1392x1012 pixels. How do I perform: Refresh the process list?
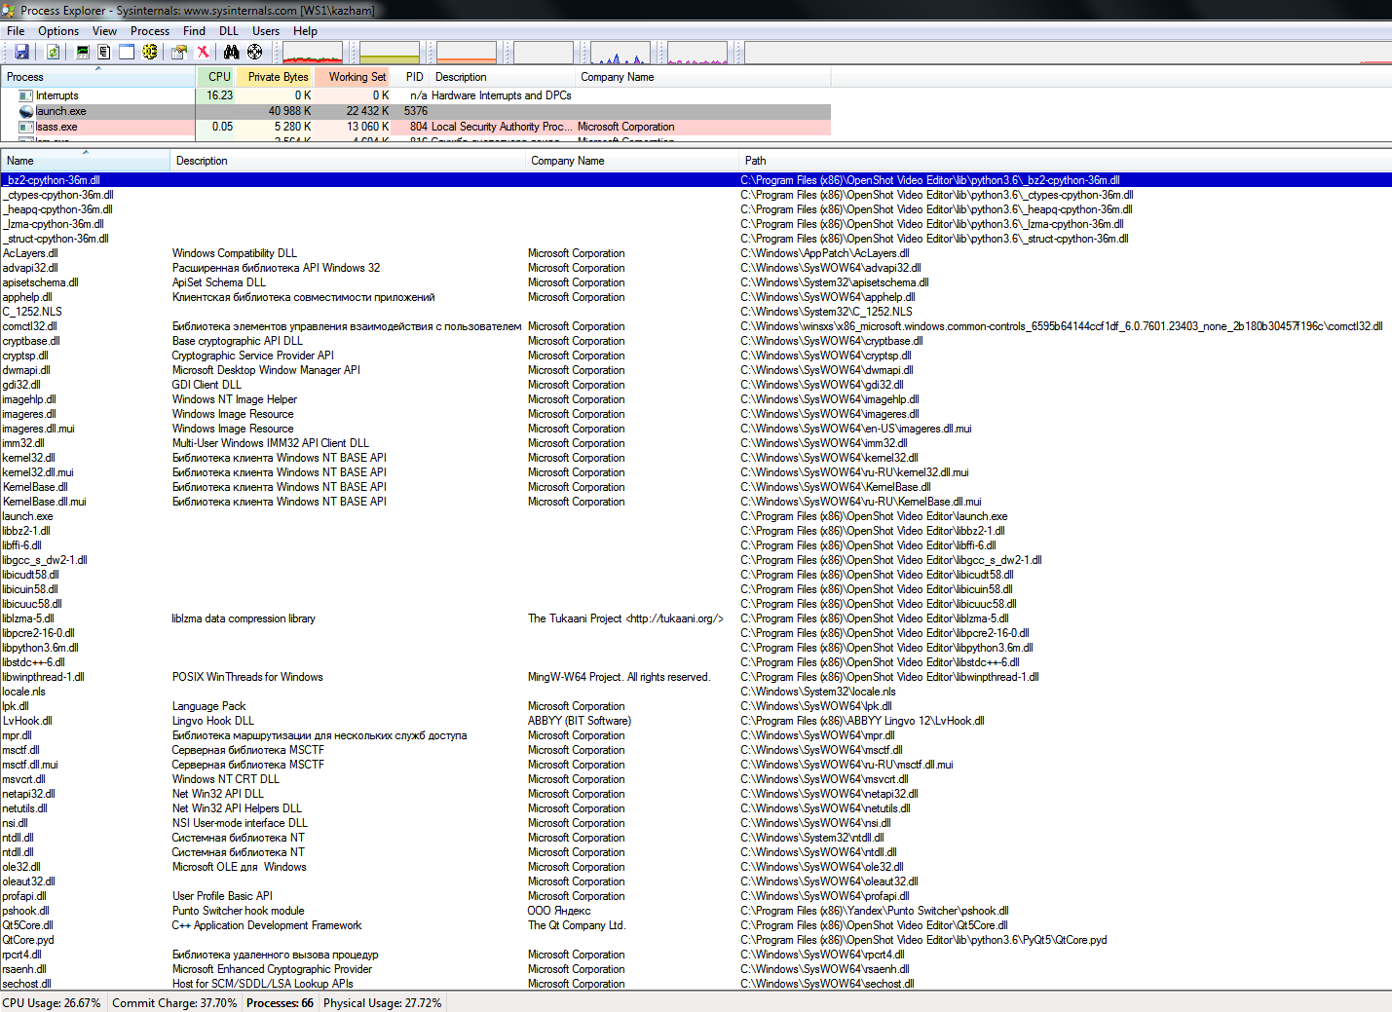click(x=53, y=52)
